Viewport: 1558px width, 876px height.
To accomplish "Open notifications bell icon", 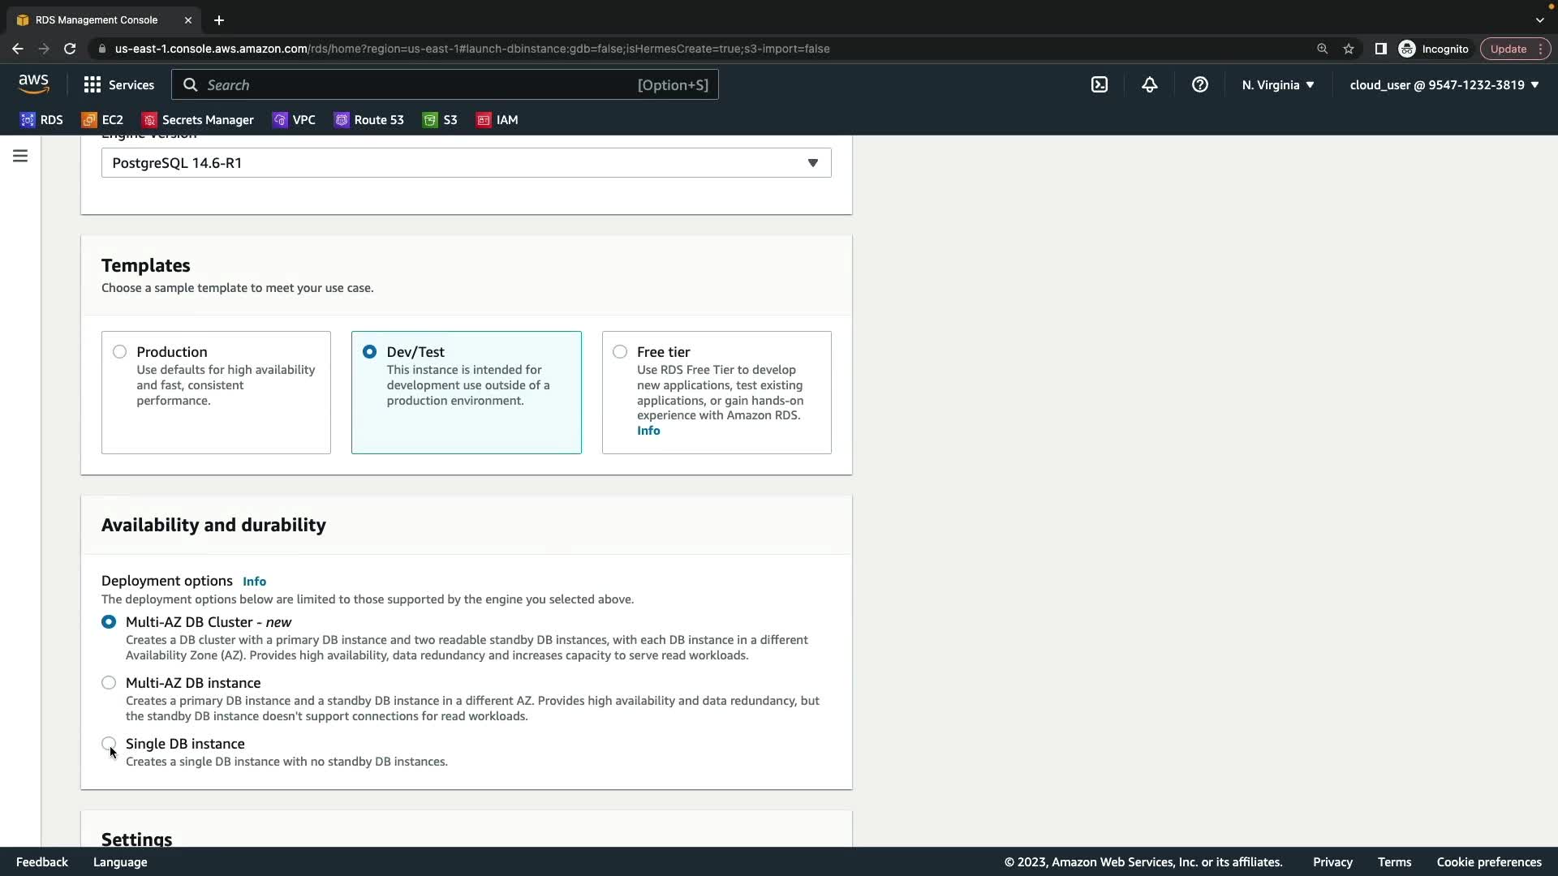I will (1149, 84).
